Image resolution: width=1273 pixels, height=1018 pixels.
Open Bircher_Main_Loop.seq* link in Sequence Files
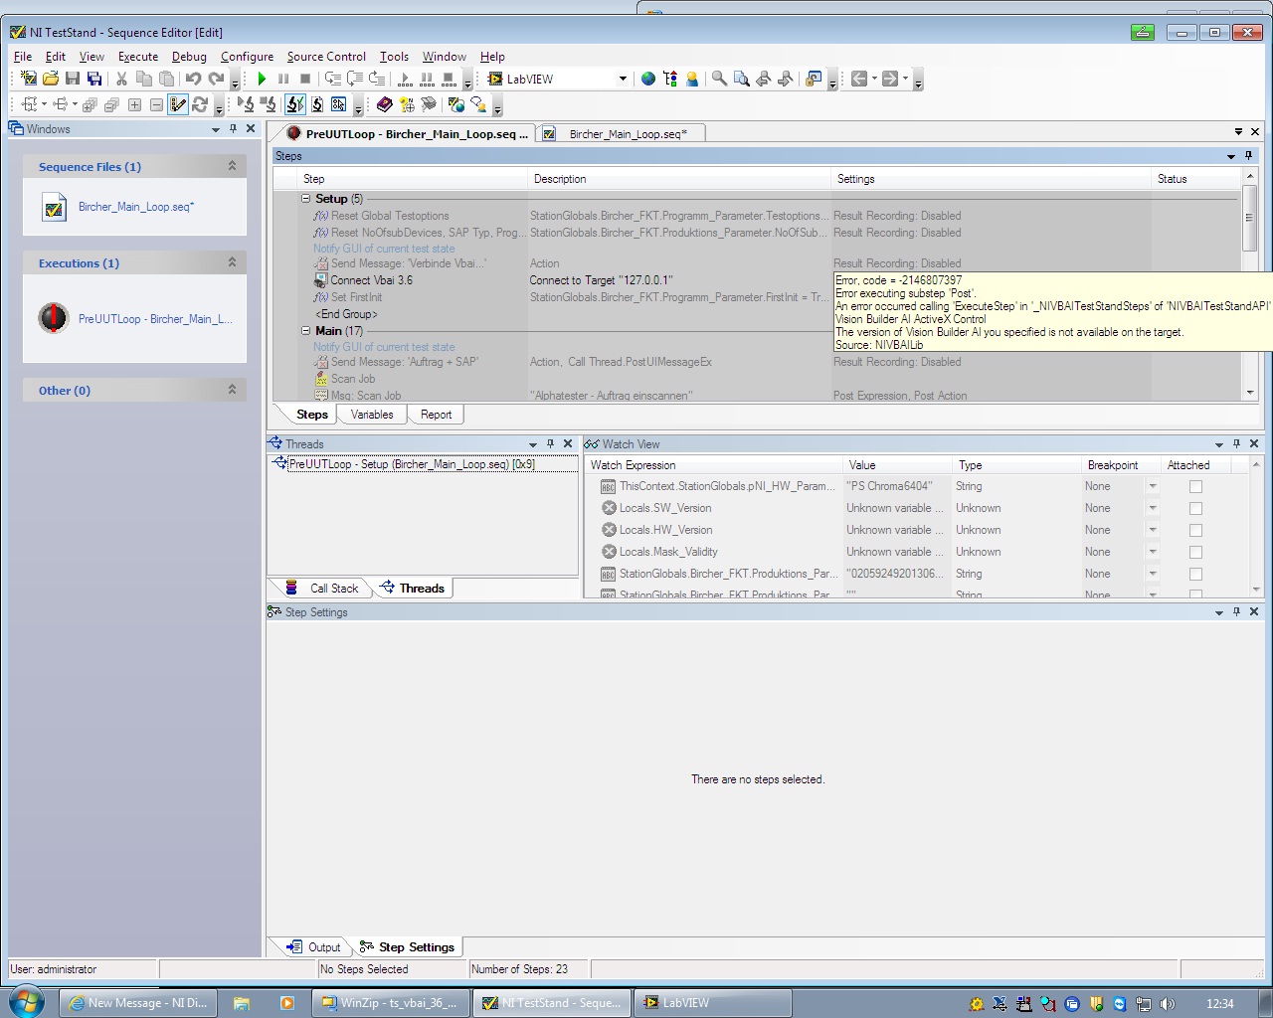coord(136,207)
